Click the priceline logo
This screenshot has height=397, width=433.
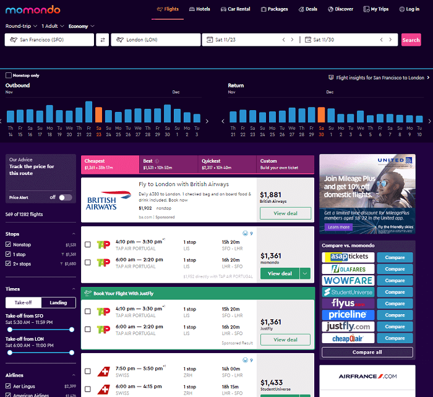[348, 315]
